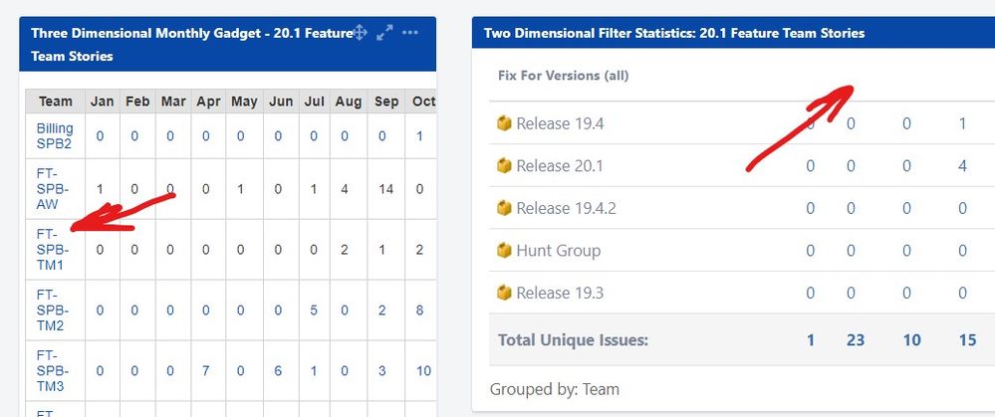Open FT-SPB-TM3 September count 3

click(x=382, y=371)
